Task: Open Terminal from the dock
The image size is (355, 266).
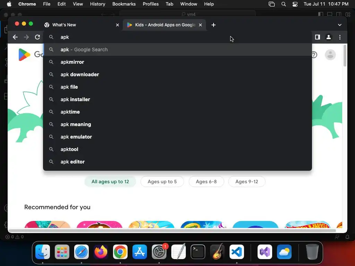Action: point(198,252)
